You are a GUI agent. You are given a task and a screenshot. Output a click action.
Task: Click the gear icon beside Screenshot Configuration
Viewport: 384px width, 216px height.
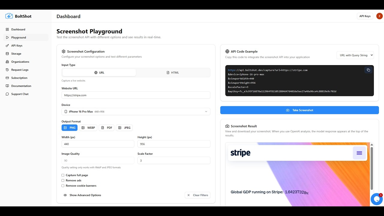(x=64, y=52)
